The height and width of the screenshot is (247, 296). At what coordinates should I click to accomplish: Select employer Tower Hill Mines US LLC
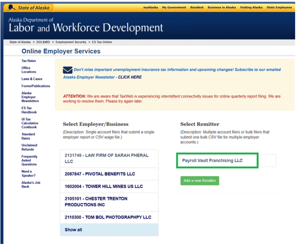[x=109, y=186]
